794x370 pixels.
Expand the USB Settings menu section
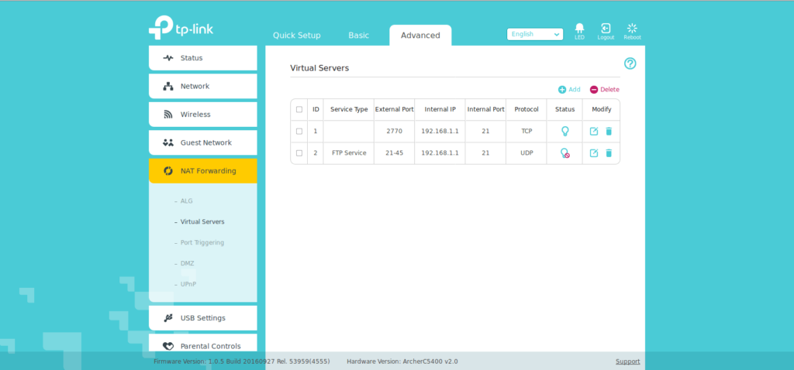click(x=202, y=318)
